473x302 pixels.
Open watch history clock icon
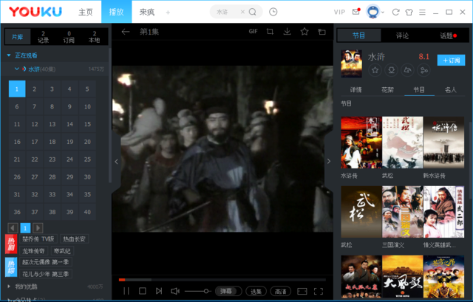pyautogui.click(x=273, y=12)
